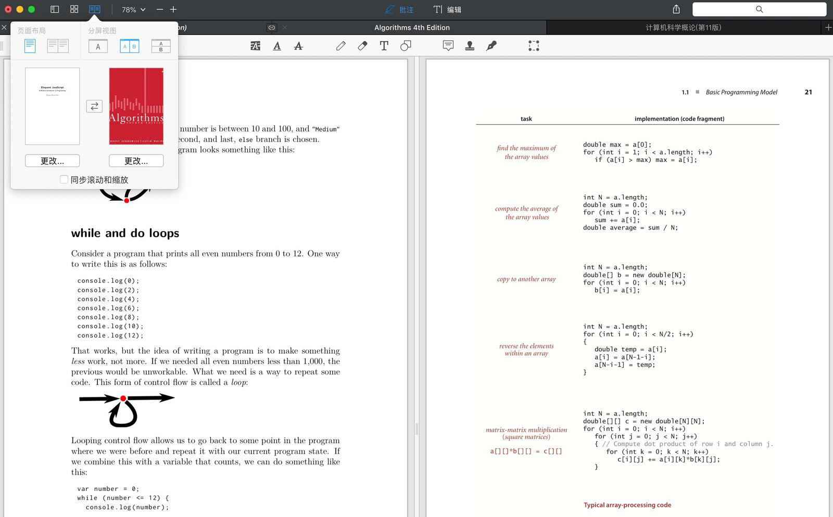This screenshot has width=833, height=517.
Task: Toggle the split view layout popover button
Action: (94, 9)
